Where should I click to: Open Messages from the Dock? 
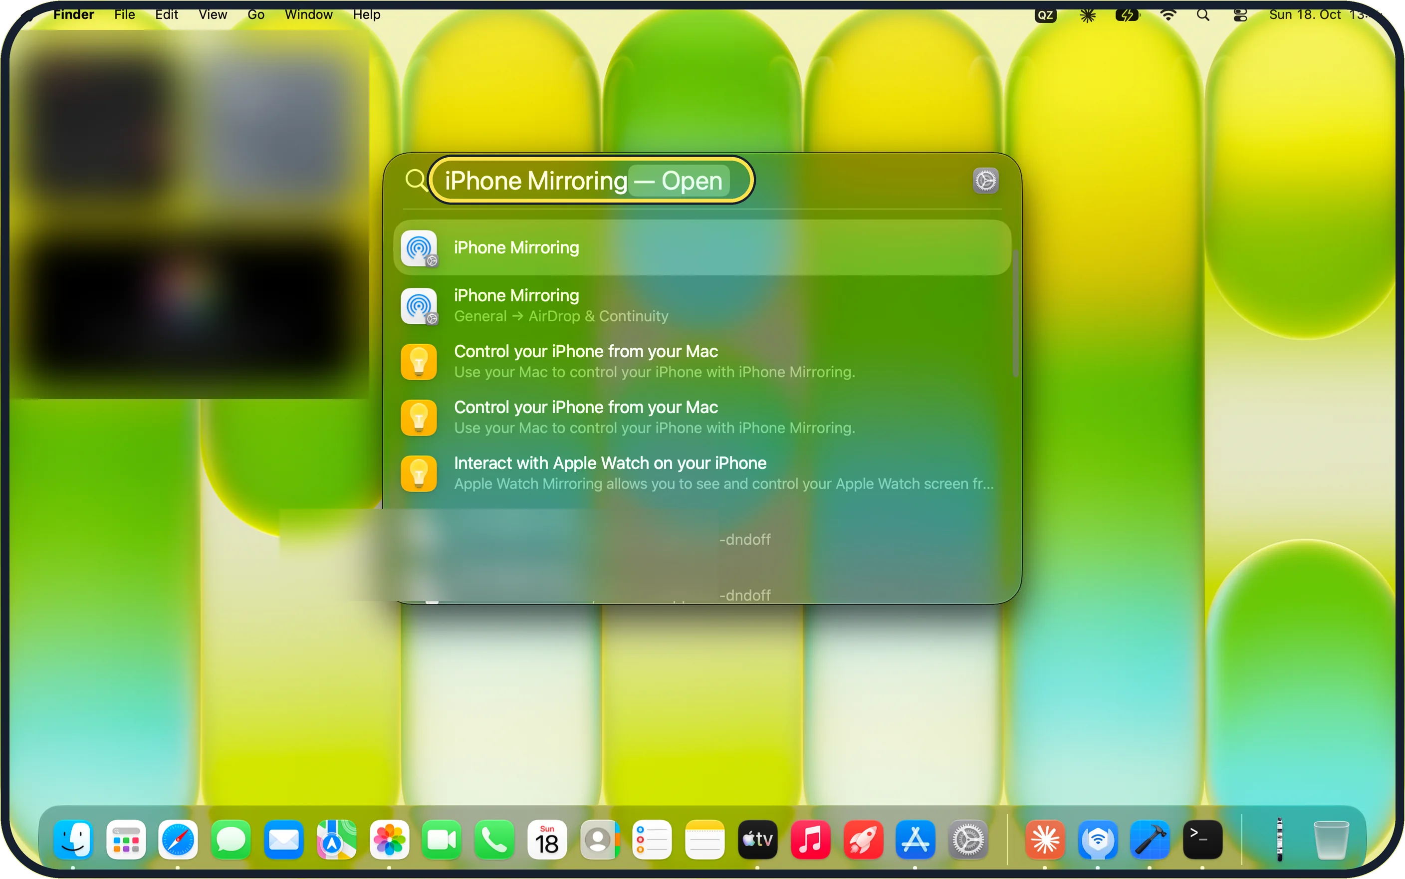pyautogui.click(x=231, y=840)
